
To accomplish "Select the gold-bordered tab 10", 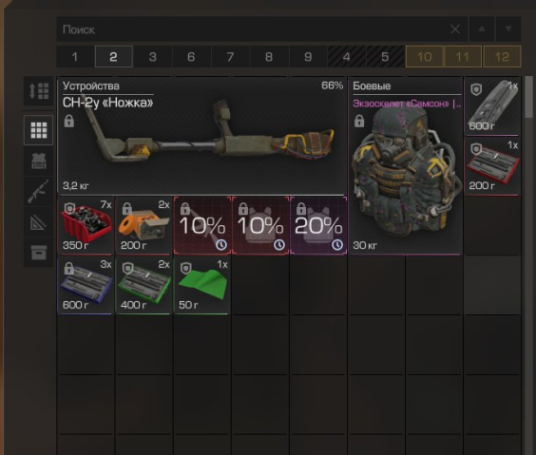I will pos(424,57).
